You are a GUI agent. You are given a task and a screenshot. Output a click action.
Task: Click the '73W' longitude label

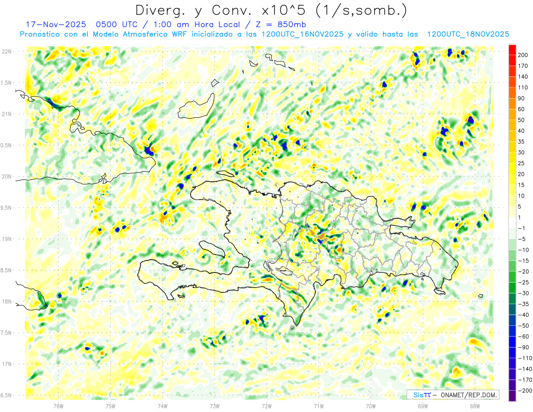215,406
